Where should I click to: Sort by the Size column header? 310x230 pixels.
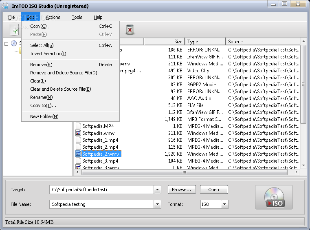165,41
